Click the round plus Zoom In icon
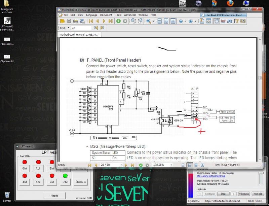The image size is (269, 206). [191, 21]
